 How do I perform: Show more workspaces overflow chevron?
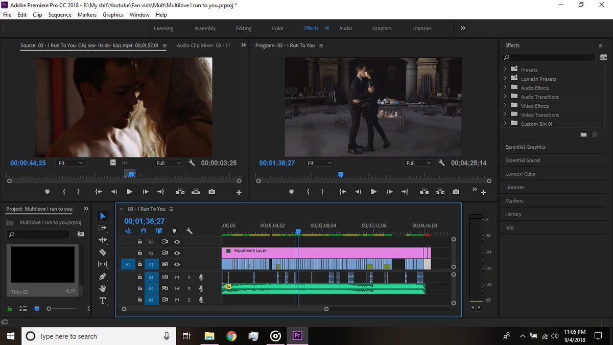463,28
